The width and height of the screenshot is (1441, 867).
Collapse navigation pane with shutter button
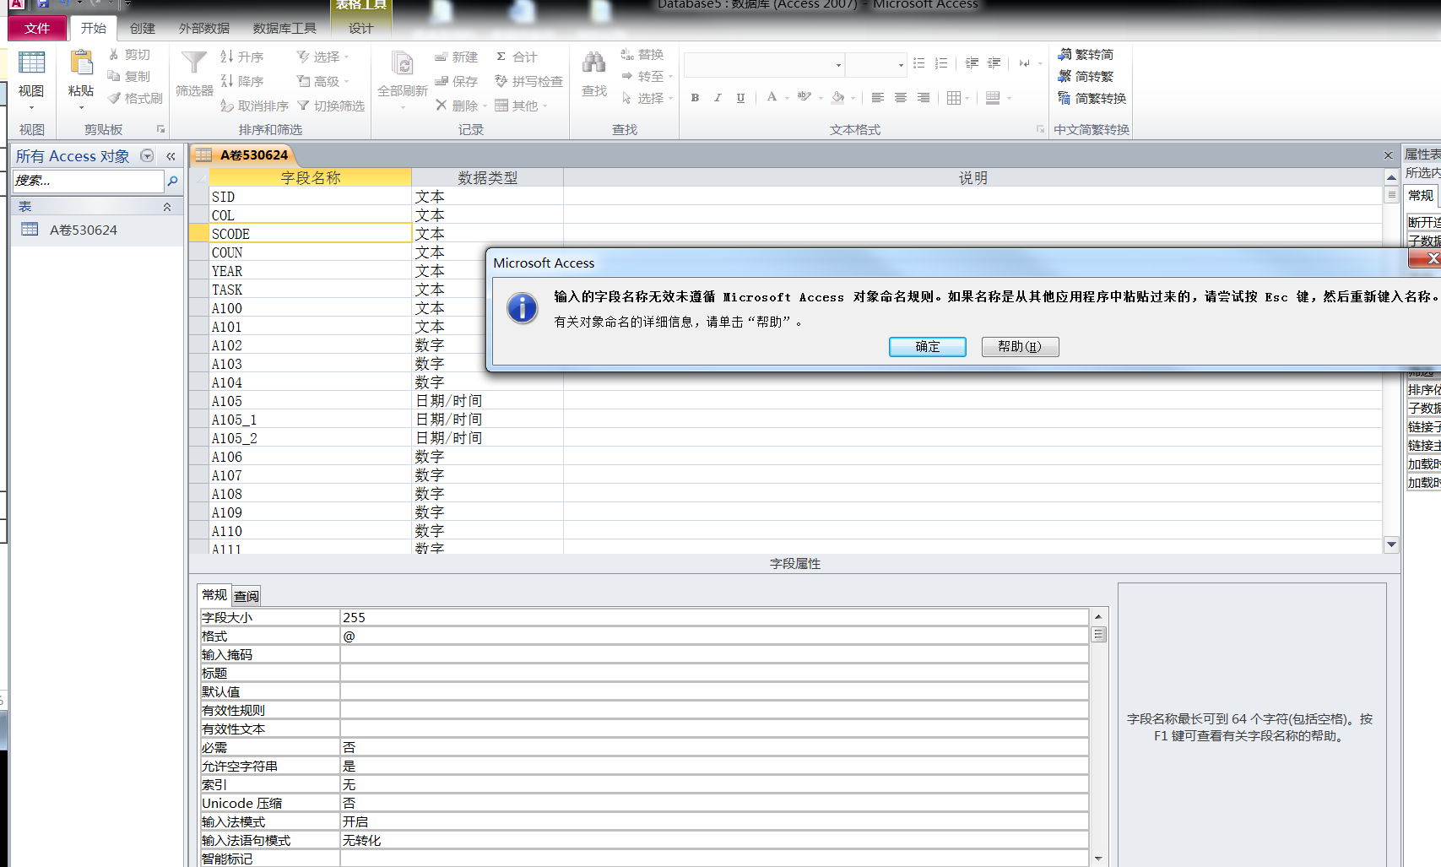171,156
